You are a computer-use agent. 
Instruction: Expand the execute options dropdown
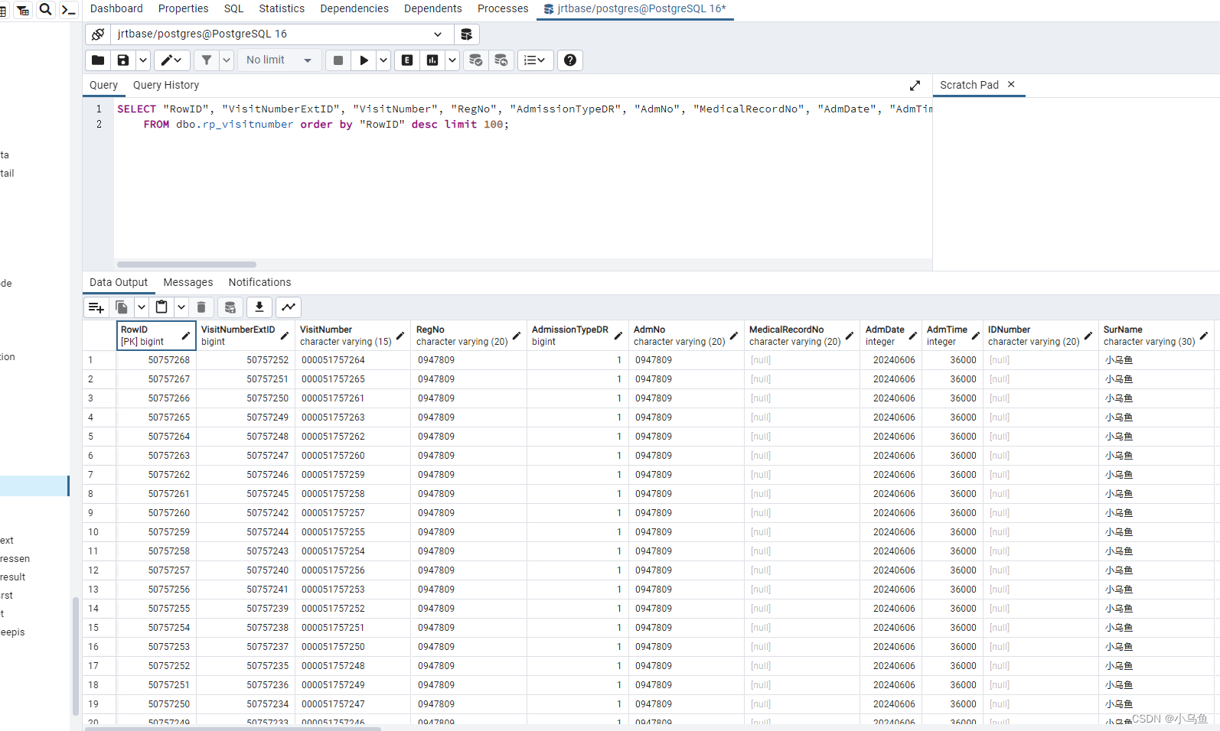383,60
